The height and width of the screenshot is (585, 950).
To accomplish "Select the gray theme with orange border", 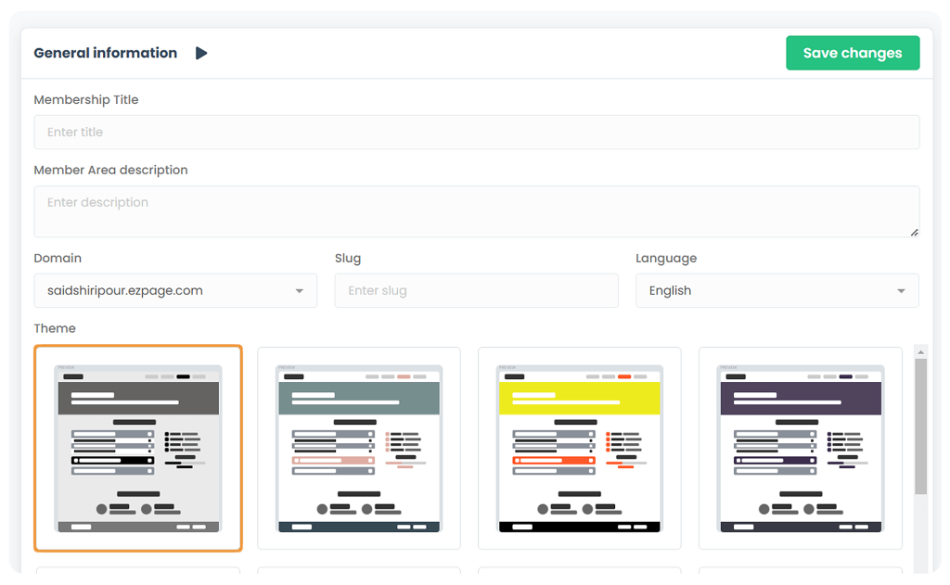I will 138,449.
